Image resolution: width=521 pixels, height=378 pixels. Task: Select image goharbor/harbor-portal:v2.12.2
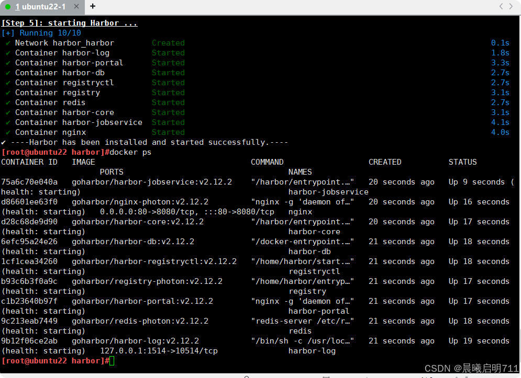coord(142,301)
